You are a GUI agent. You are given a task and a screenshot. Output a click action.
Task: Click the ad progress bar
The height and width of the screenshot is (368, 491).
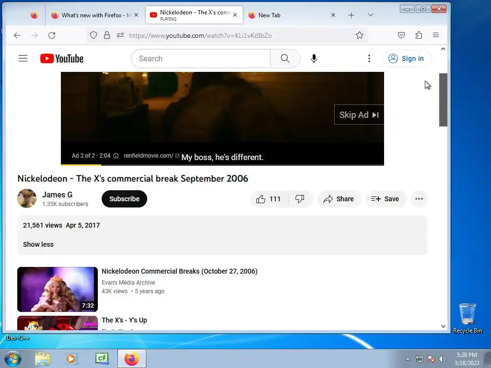222,165
